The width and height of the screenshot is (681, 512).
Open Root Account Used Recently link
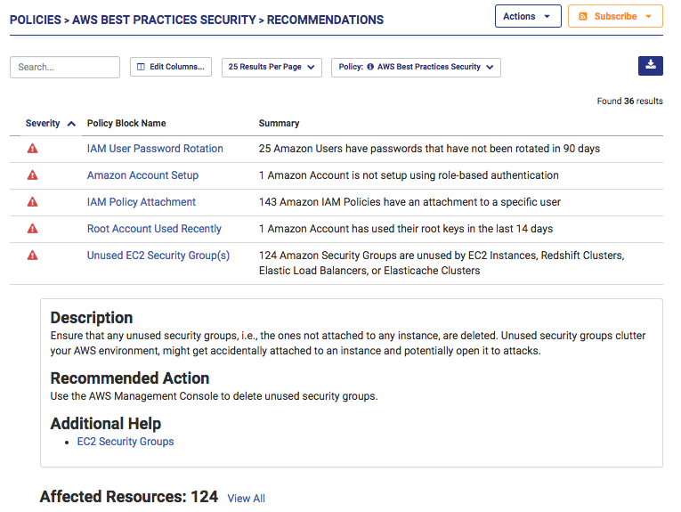click(154, 229)
